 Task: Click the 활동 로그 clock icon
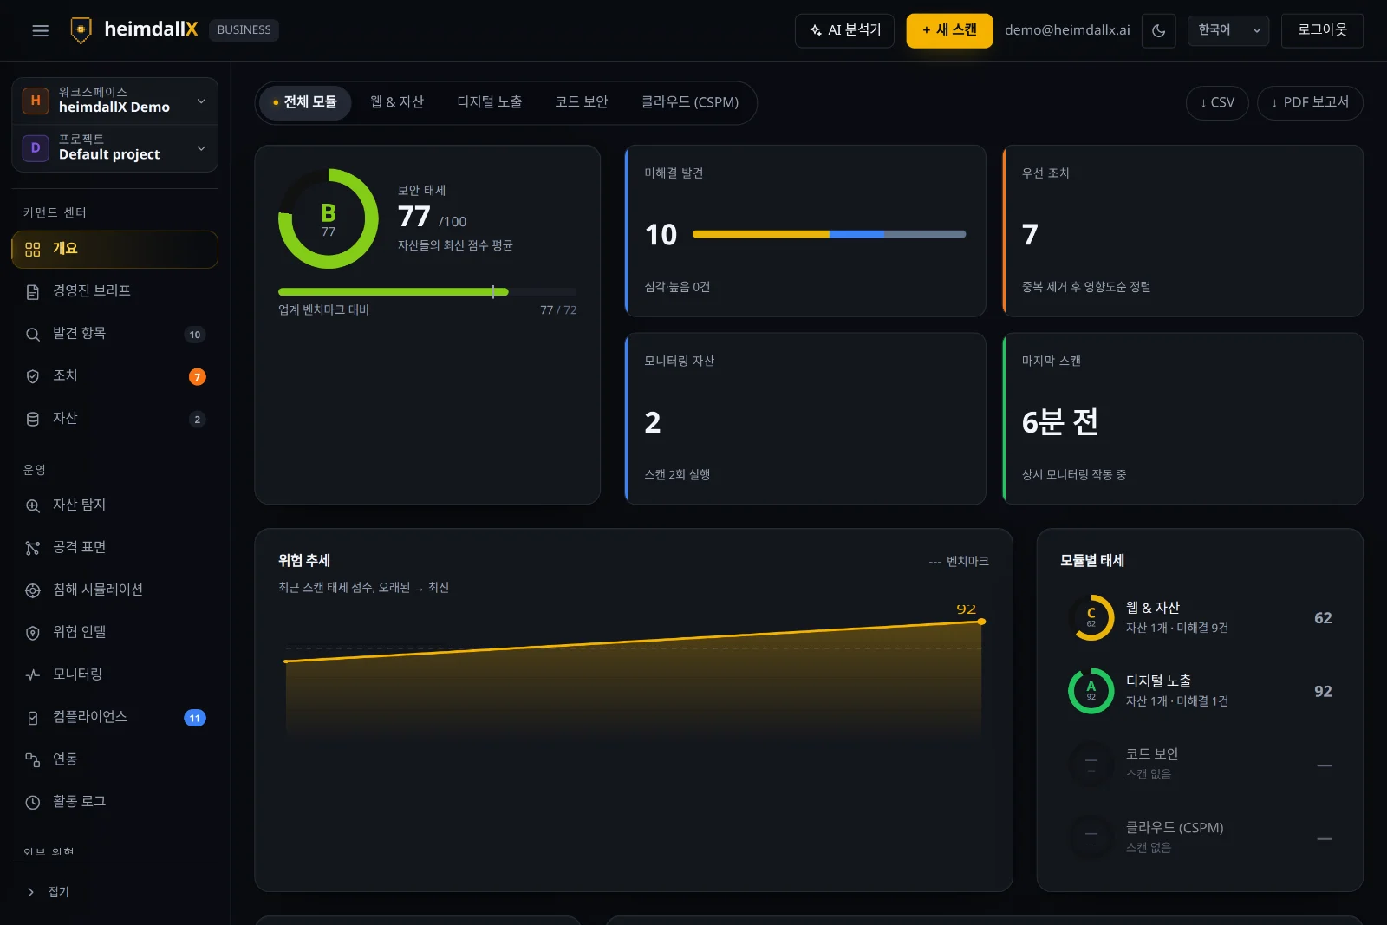(33, 803)
